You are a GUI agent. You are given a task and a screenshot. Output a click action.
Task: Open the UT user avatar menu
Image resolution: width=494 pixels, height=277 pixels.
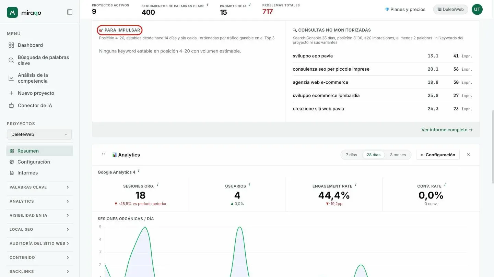click(477, 9)
